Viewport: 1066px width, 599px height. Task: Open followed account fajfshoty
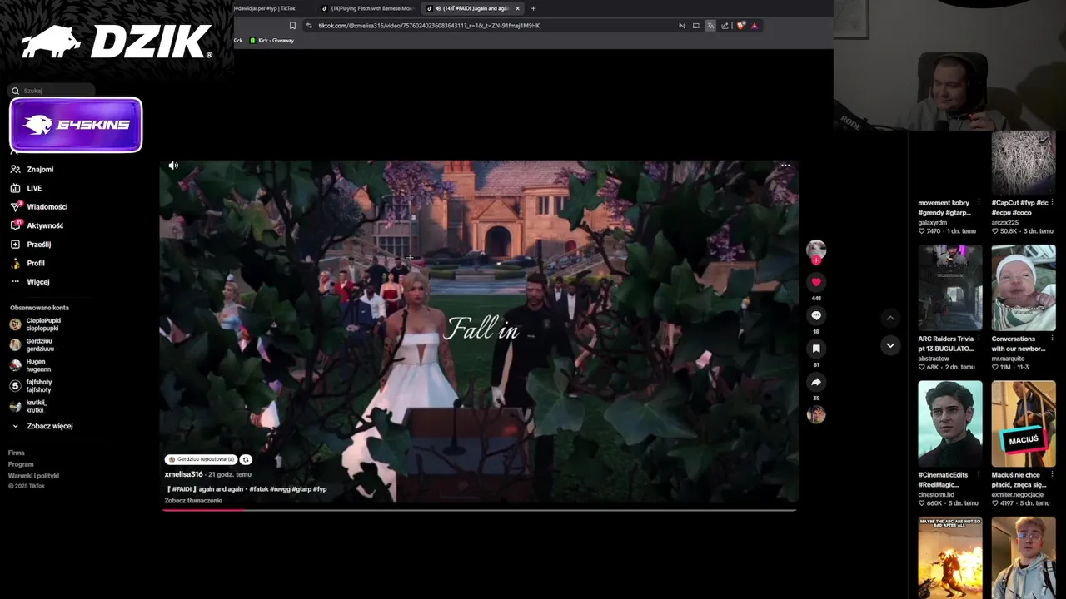(x=31, y=386)
